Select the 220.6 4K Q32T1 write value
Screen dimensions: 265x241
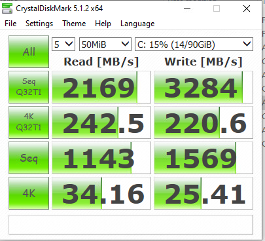click(x=203, y=122)
